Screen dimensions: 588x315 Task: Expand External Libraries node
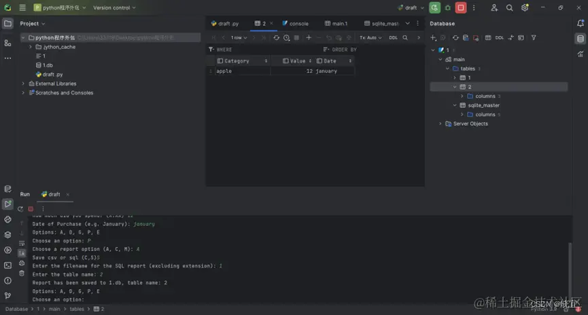coord(23,84)
